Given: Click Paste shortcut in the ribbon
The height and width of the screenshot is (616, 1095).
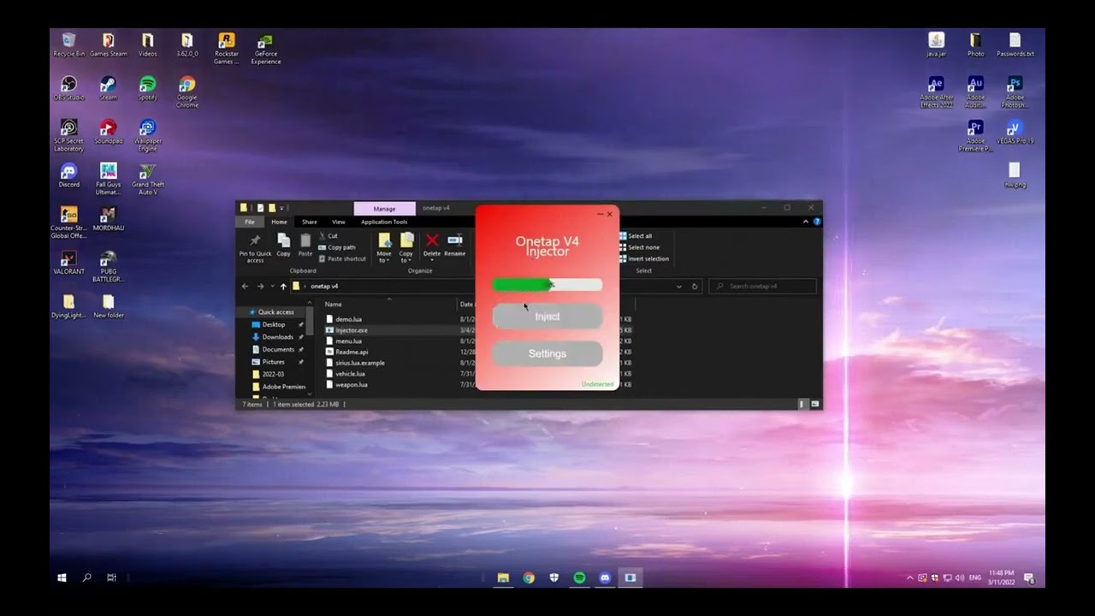Looking at the screenshot, I should tap(342, 258).
